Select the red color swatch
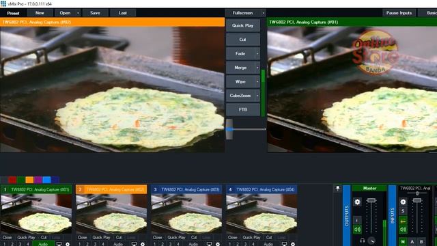The image size is (437, 246). coord(12,180)
